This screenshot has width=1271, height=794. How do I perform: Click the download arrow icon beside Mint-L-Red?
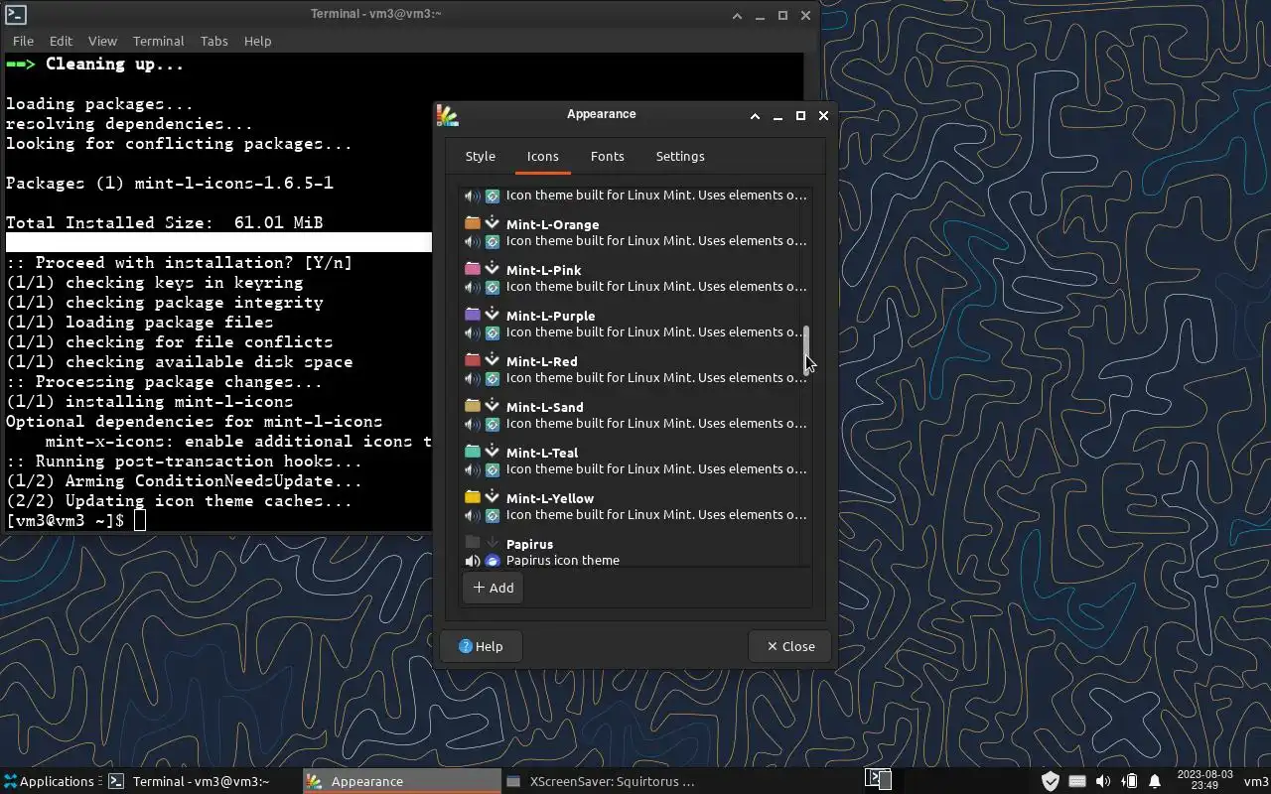(492, 360)
